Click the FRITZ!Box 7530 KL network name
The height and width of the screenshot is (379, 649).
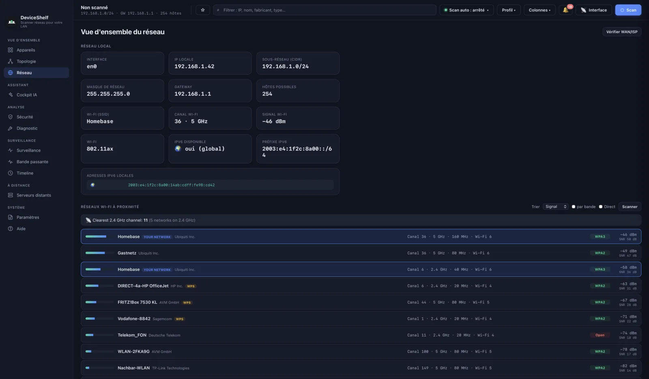point(137,302)
